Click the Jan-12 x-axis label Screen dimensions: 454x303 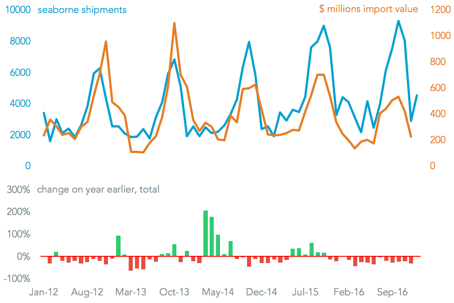pos(44,292)
